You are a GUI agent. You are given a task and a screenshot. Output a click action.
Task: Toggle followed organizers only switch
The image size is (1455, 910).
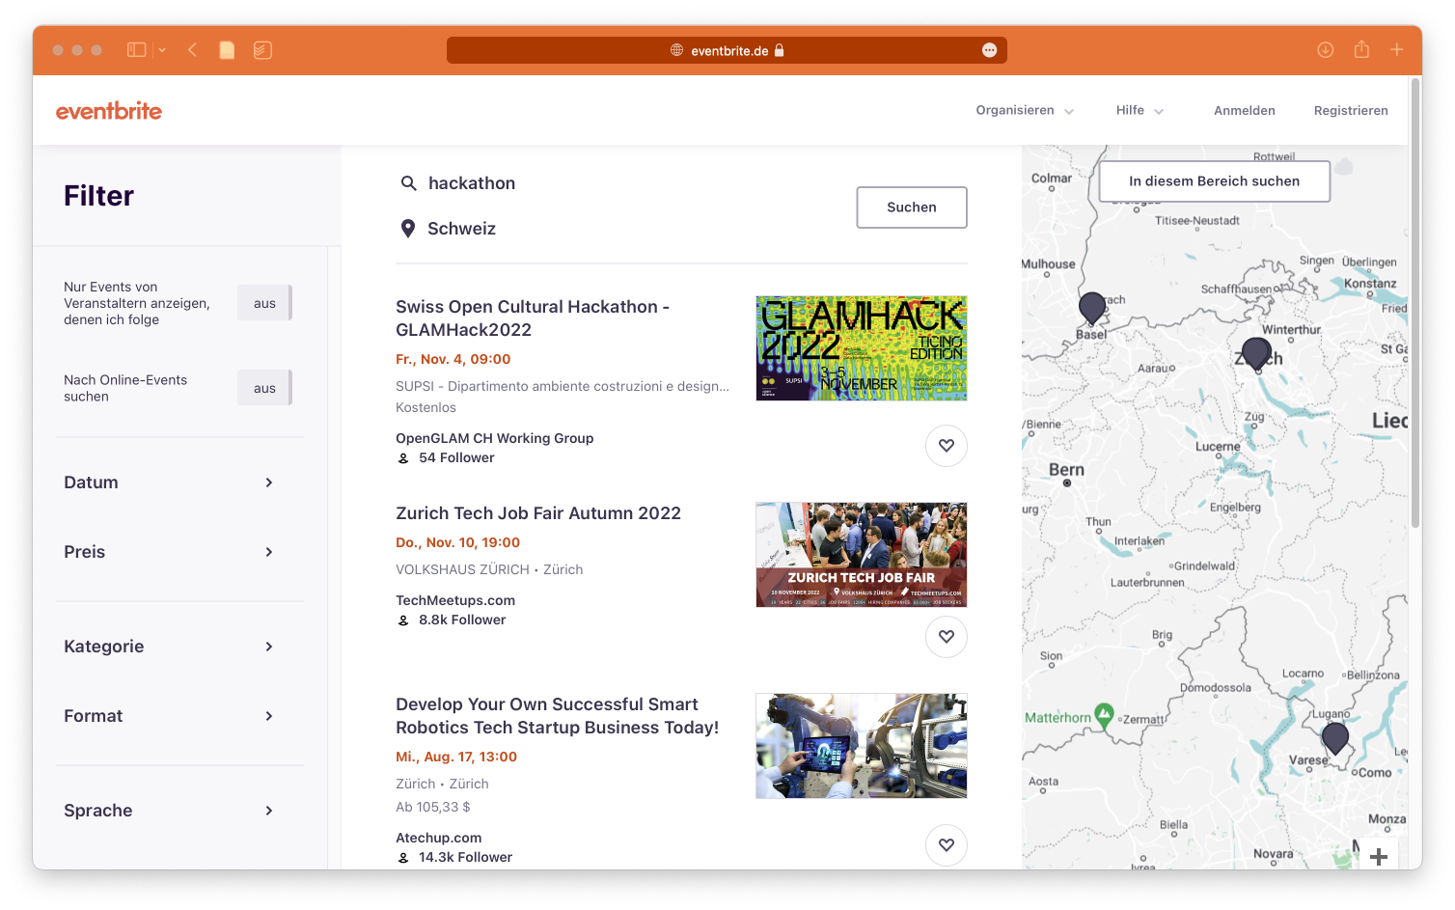pos(265,303)
